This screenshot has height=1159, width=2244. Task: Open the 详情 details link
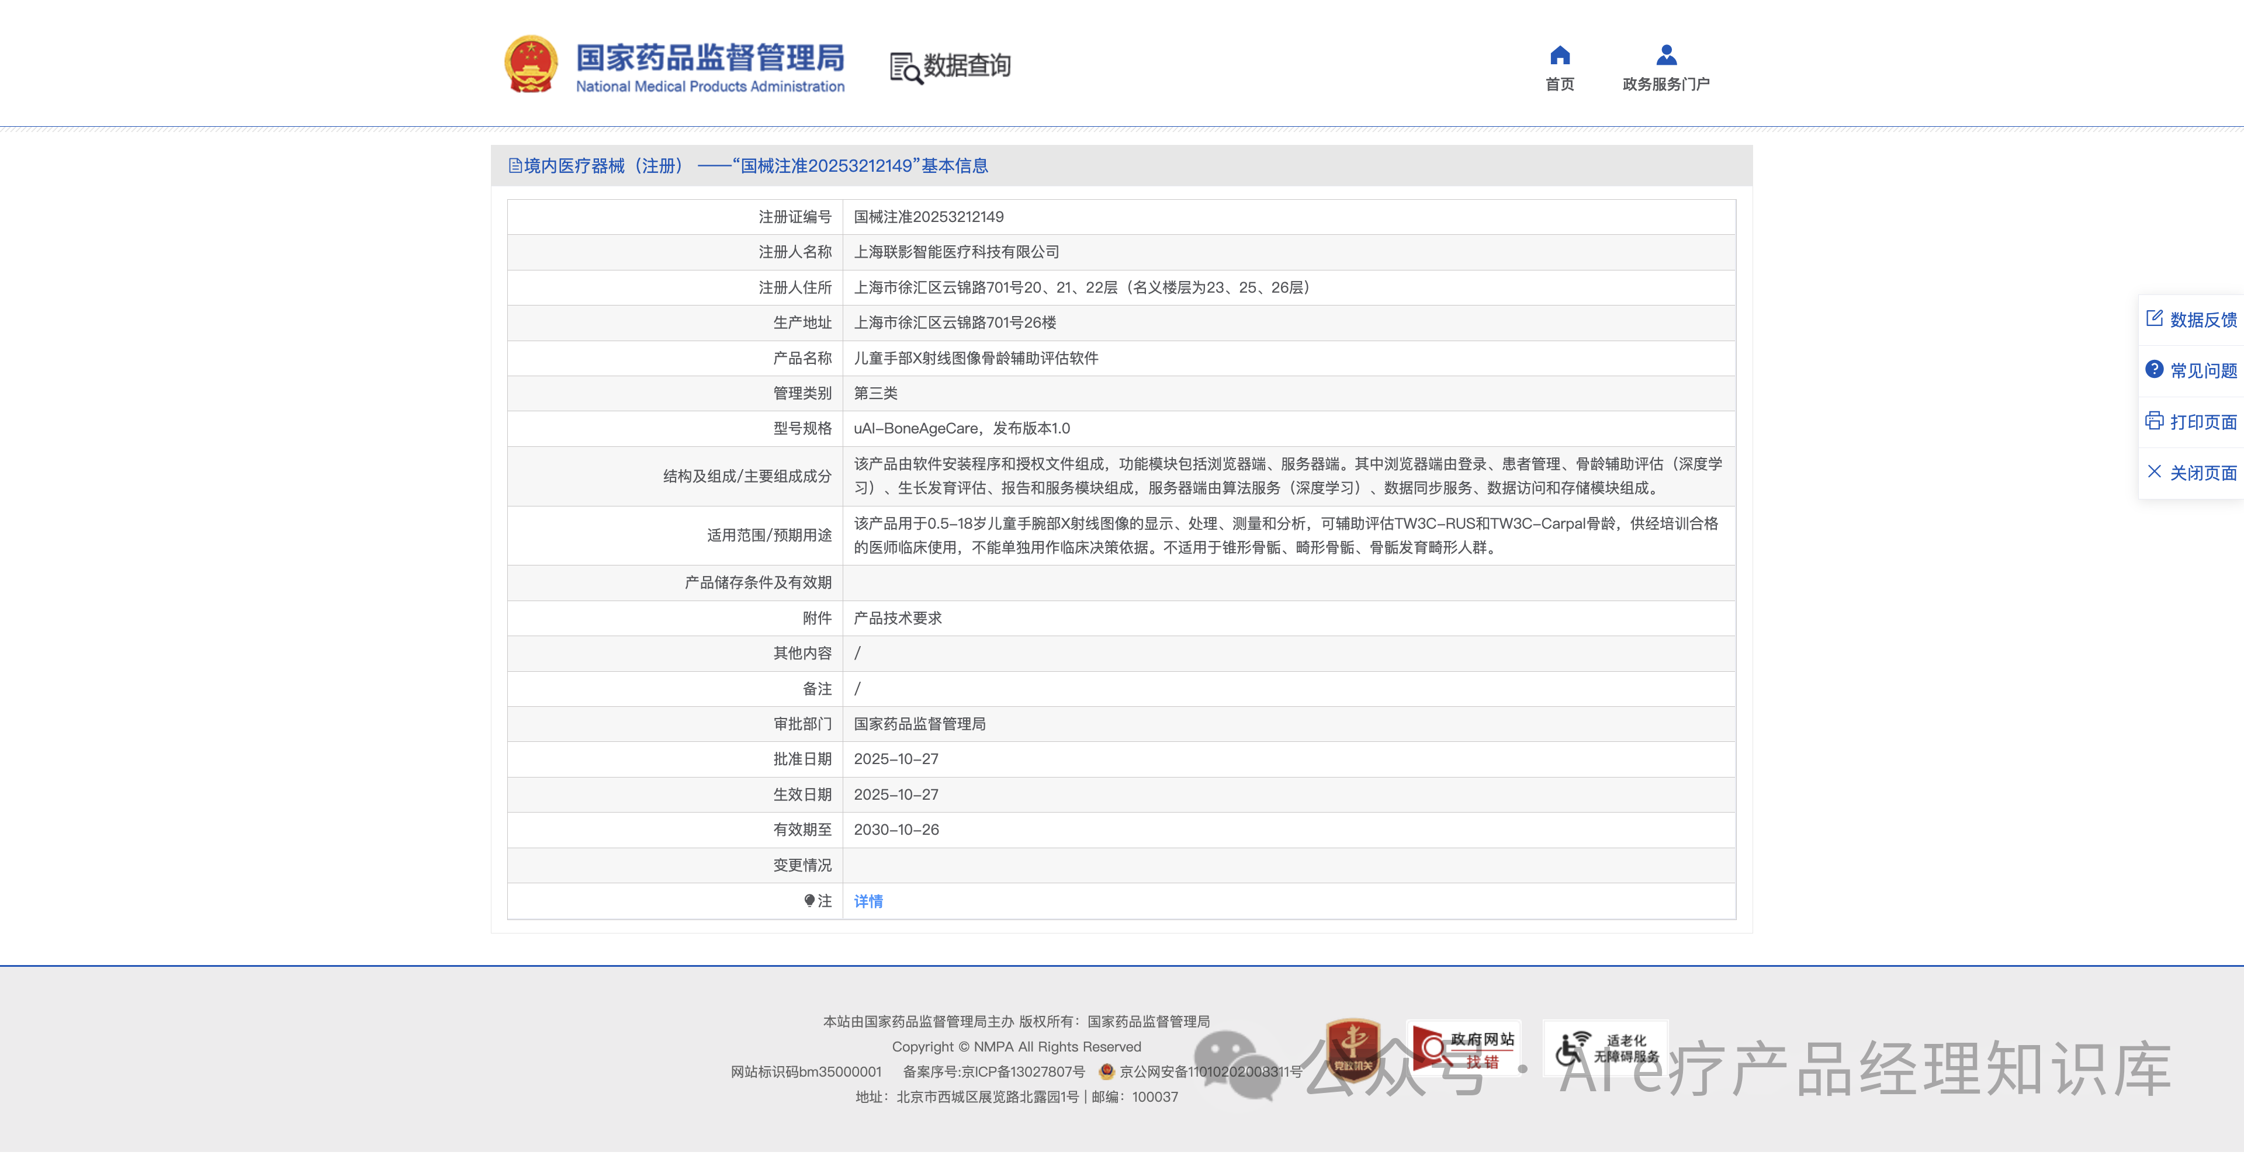pyautogui.click(x=868, y=901)
